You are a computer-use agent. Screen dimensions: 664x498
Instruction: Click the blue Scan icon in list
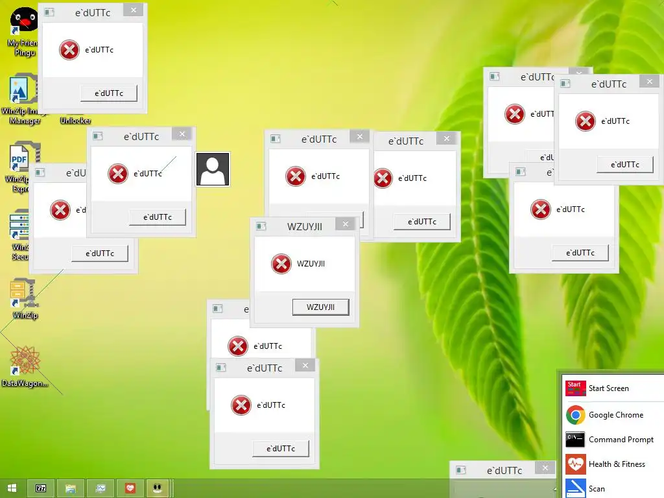[x=576, y=489]
